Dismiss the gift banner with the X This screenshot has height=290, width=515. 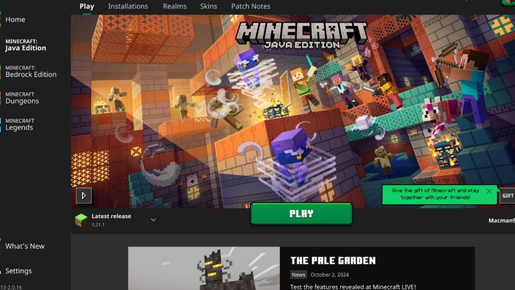[488, 191]
